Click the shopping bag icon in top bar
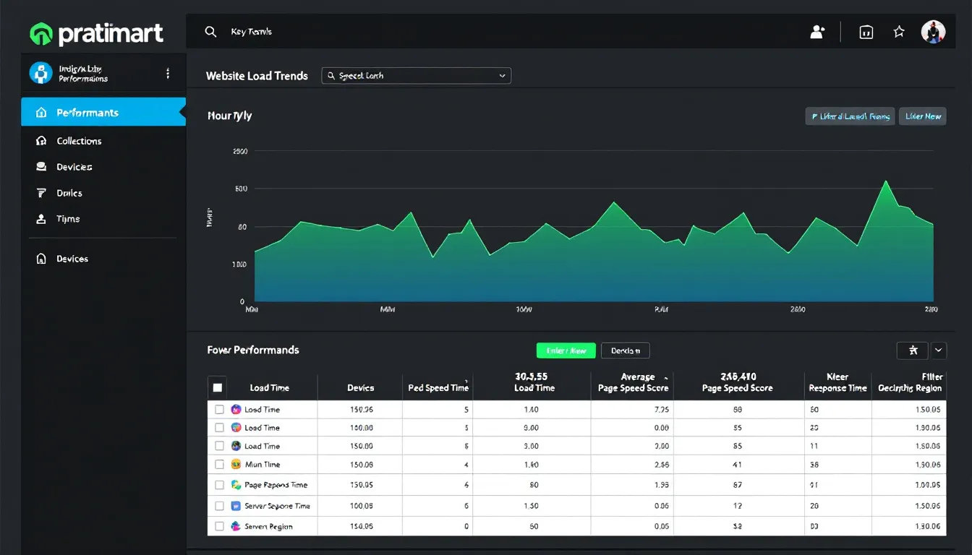Screen dimensions: 972x555 [x=866, y=32]
